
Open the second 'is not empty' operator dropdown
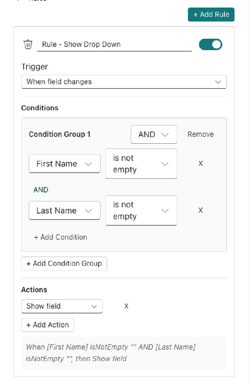(141, 210)
